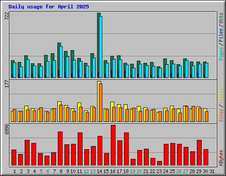Click the Sites legend label
226x176 pixels.
(221, 115)
